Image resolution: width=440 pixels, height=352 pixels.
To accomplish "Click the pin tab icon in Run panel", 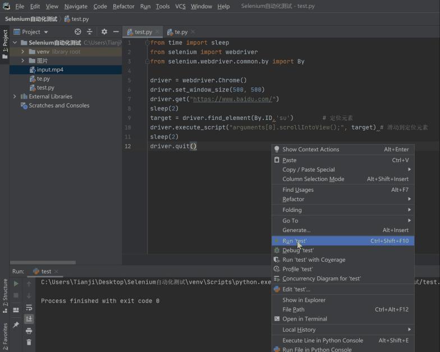I will [x=16, y=325].
